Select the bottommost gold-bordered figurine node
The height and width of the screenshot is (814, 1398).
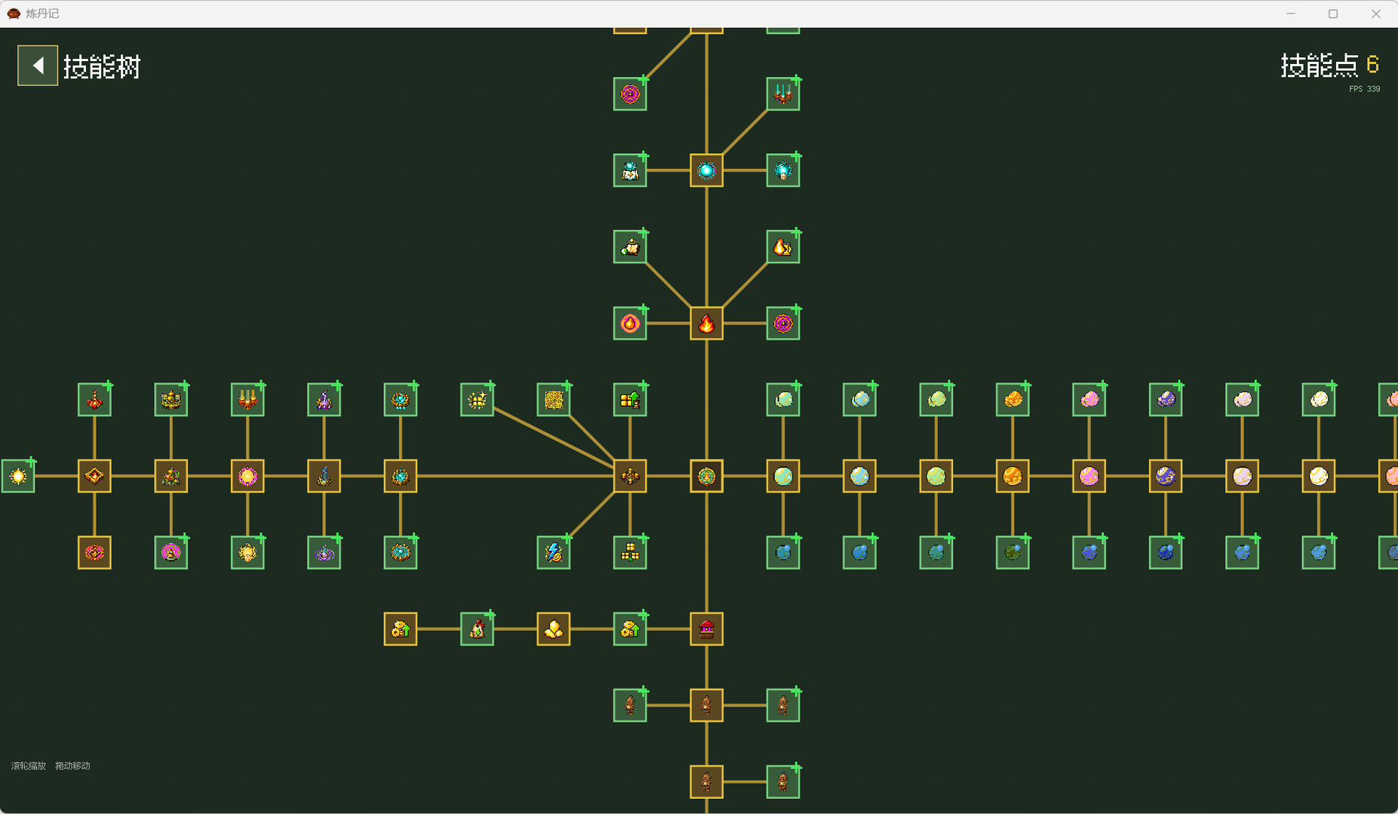pyautogui.click(x=707, y=782)
